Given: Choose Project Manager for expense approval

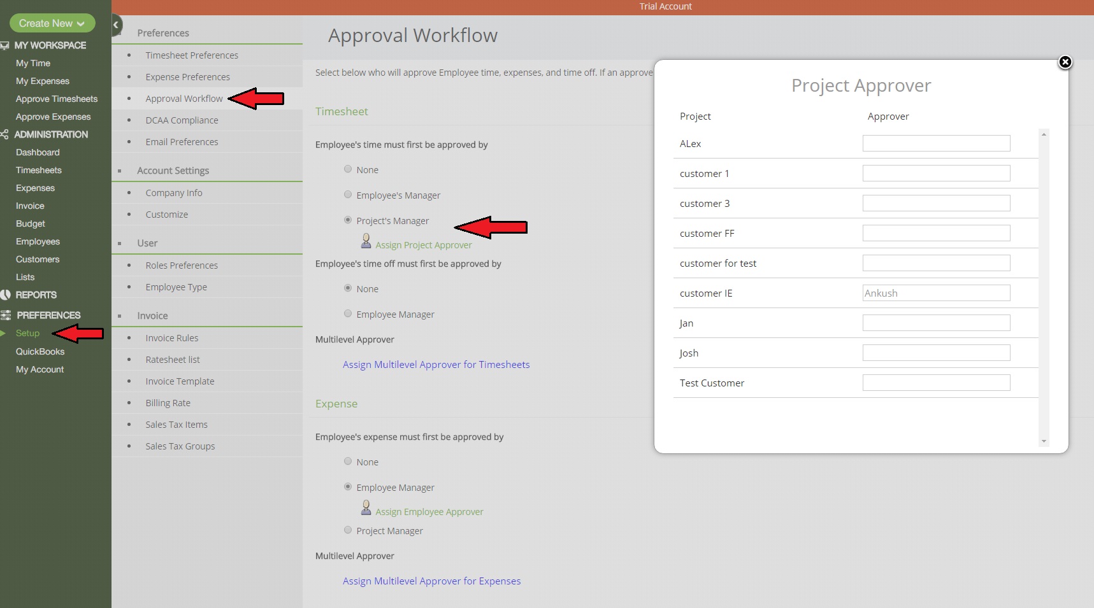Looking at the screenshot, I should [348, 530].
